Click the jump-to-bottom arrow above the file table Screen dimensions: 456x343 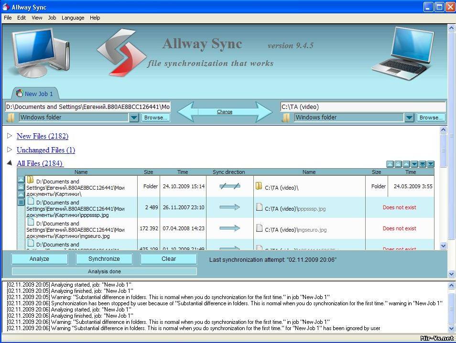click(x=431, y=164)
